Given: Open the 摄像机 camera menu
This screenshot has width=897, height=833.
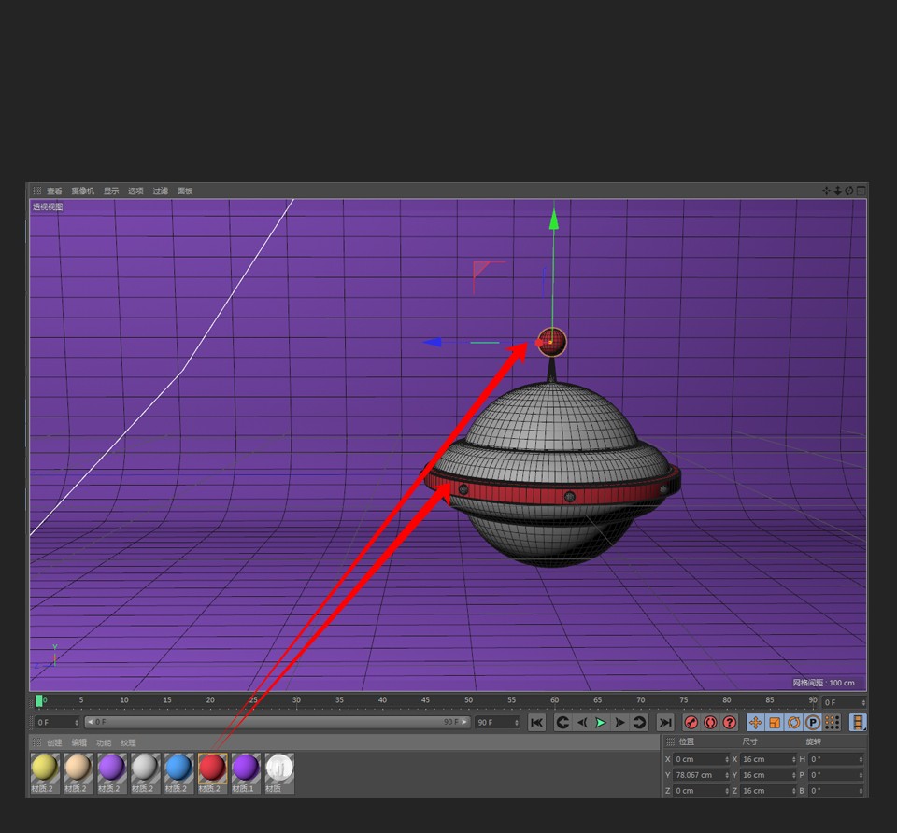Looking at the screenshot, I should tap(83, 191).
